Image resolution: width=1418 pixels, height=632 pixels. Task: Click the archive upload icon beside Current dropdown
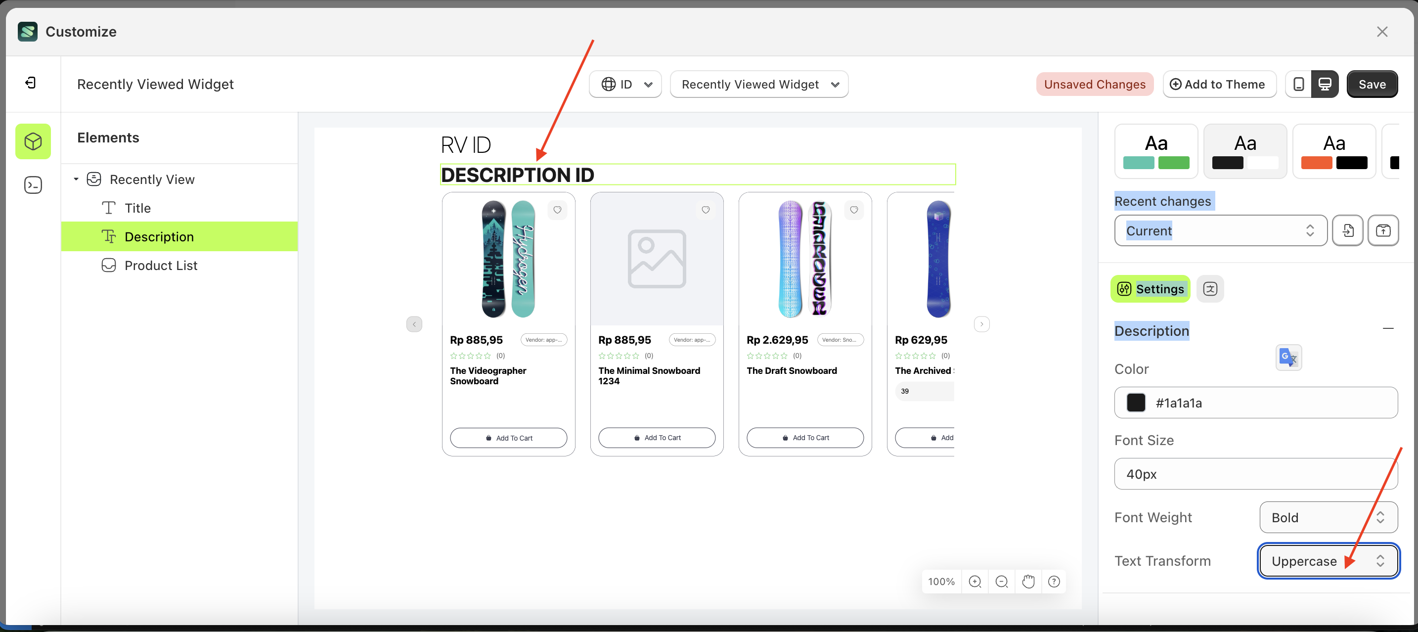click(1384, 230)
